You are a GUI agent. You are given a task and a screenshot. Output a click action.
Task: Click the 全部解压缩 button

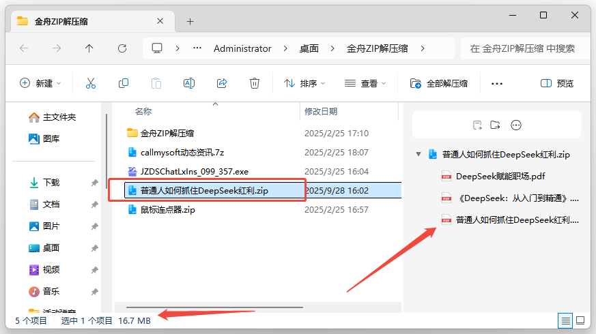tap(439, 83)
